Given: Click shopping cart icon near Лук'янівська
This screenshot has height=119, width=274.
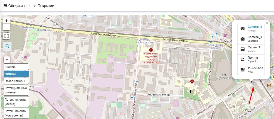Looking at the screenshot, I should point(225,36).
